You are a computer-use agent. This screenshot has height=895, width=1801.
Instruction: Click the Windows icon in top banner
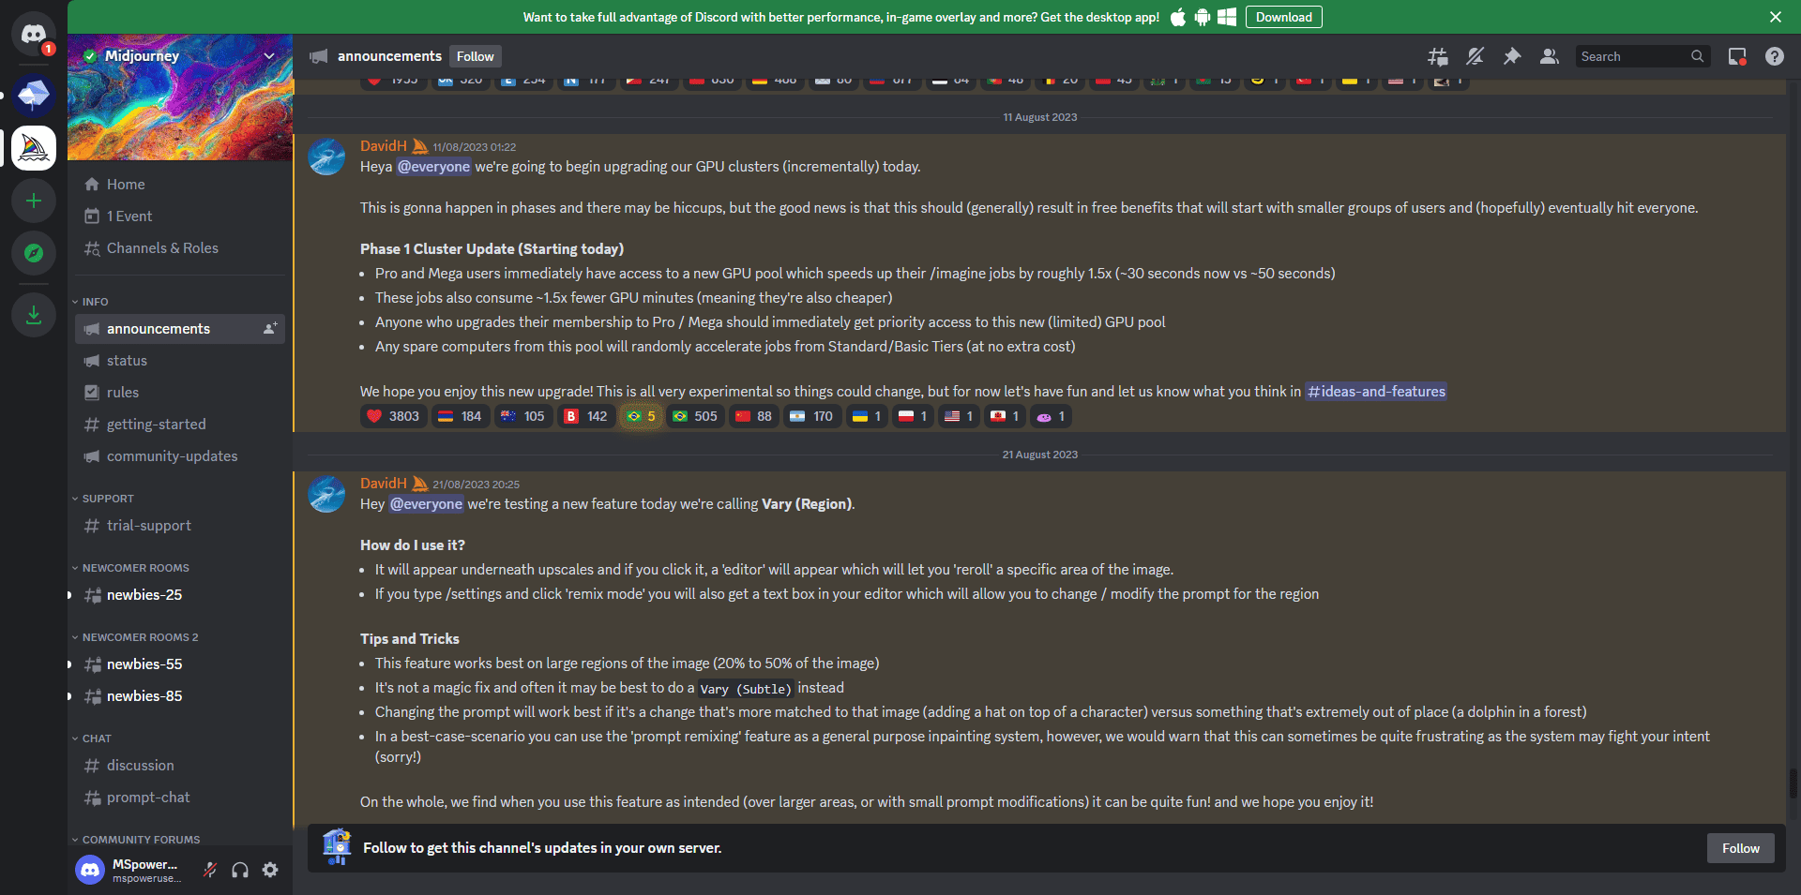[x=1227, y=17]
